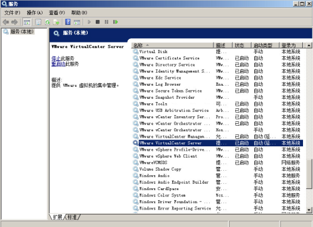Viewport: 313px width, 227px height.
Task: Select the Windows Audio service row
Action: (218, 176)
